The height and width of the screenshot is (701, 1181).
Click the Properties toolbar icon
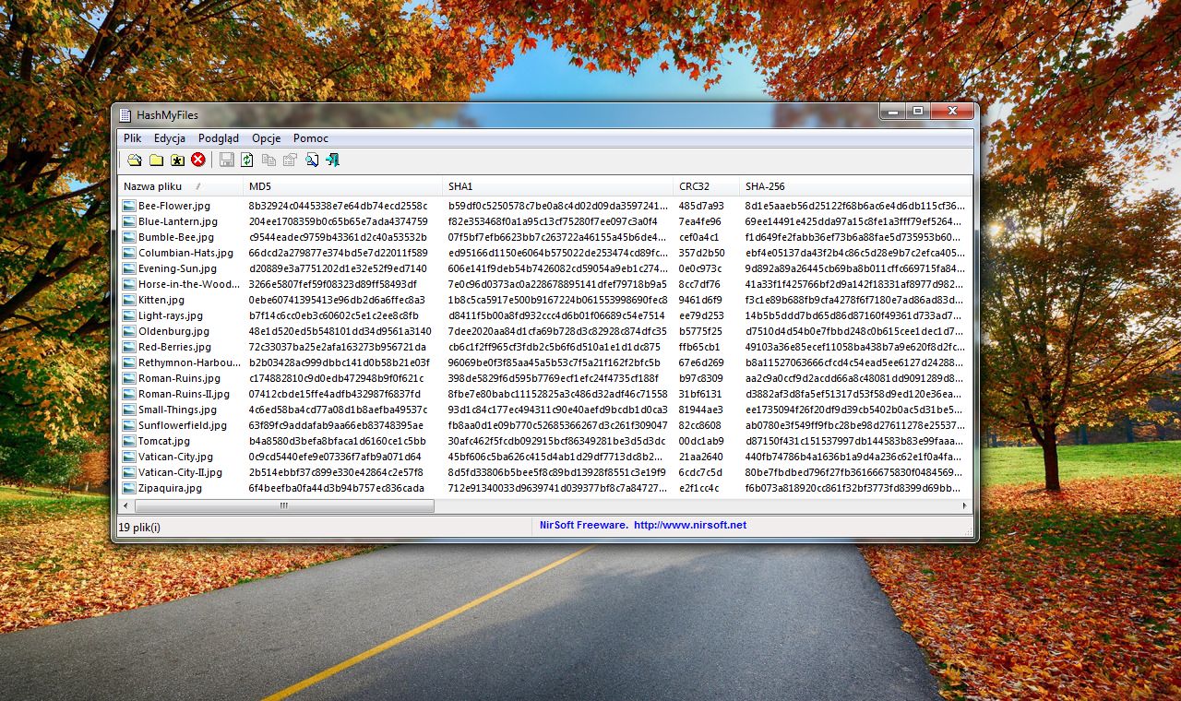[x=290, y=160]
